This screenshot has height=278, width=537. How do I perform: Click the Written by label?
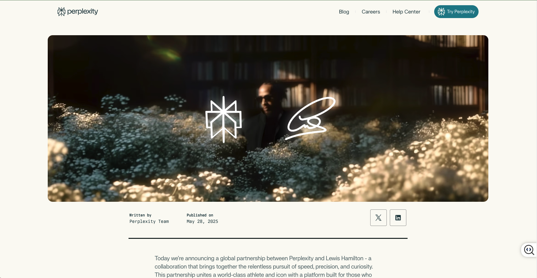click(x=140, y=215)
